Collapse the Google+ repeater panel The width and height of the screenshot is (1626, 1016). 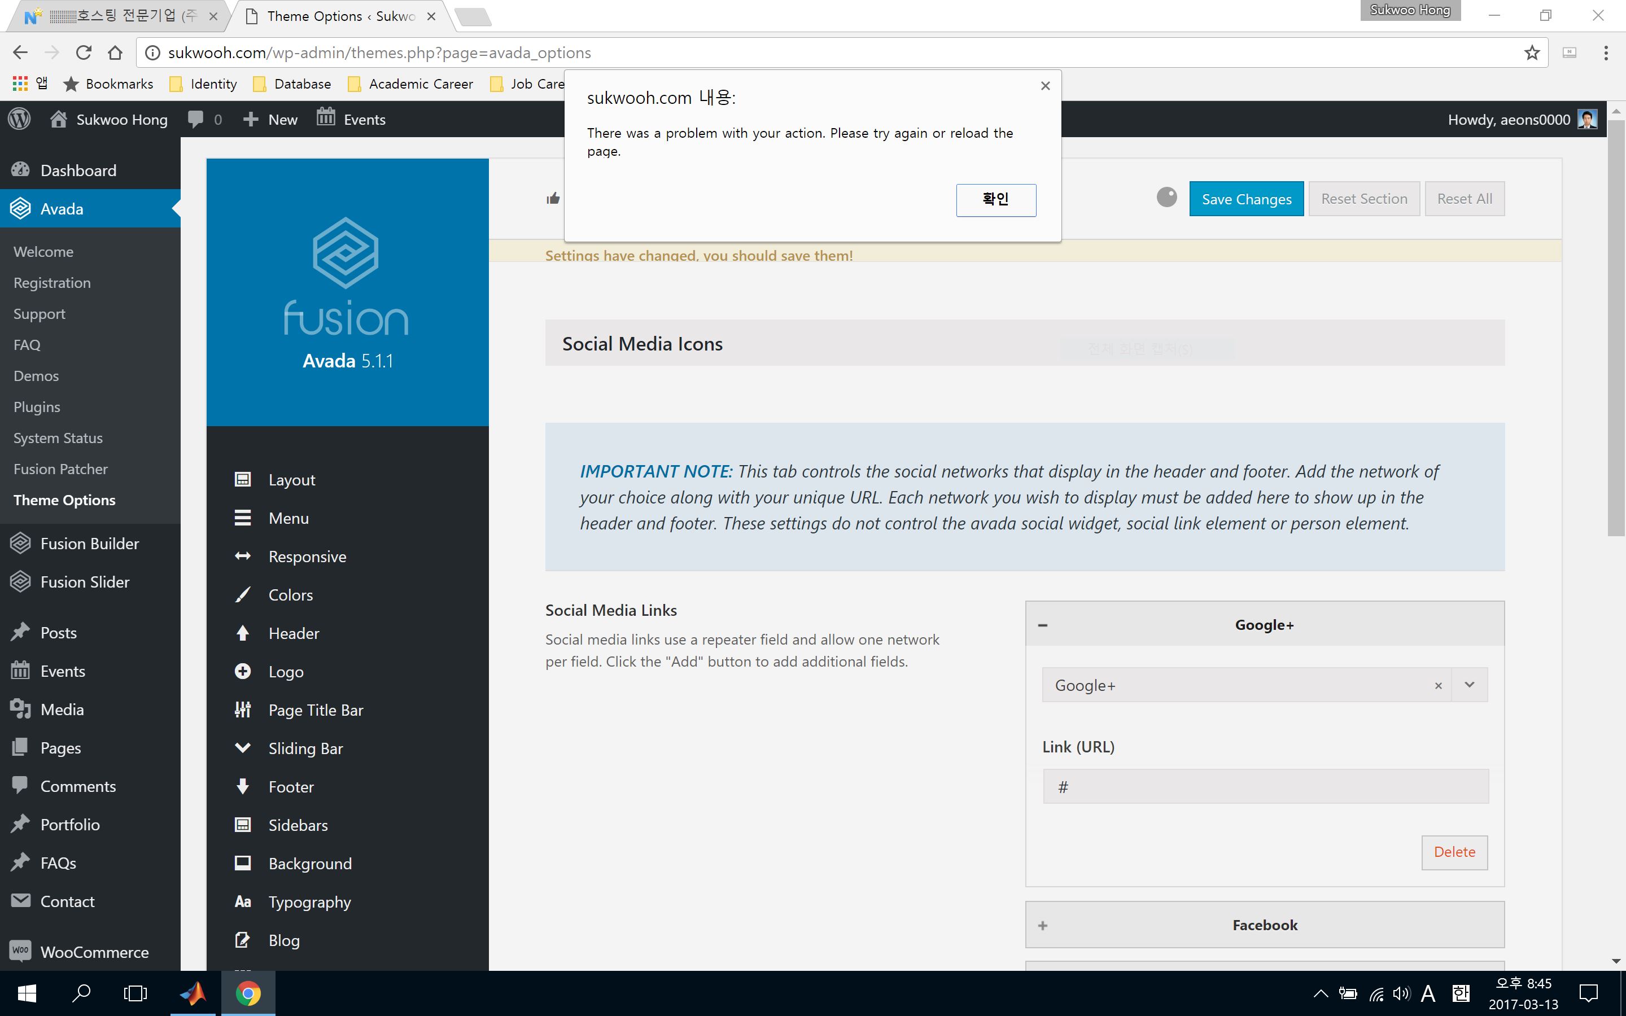(1042, 625)
